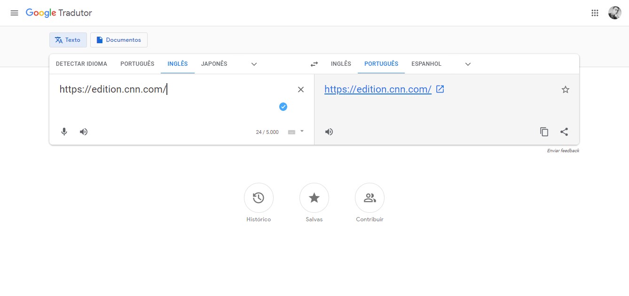Open translated link https://edition.cnn.com/
Viewport: 629px width, 296px height.
tap(378, 89)
